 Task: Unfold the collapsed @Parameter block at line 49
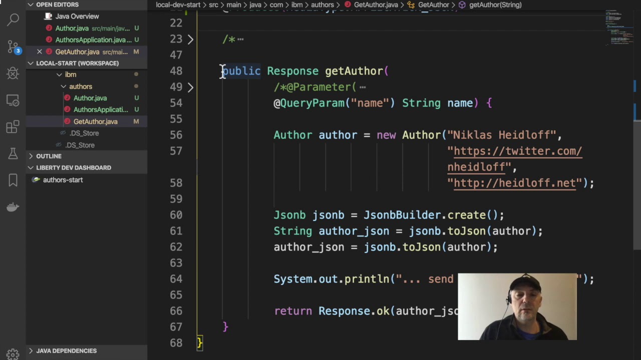(x=190, y=87)
